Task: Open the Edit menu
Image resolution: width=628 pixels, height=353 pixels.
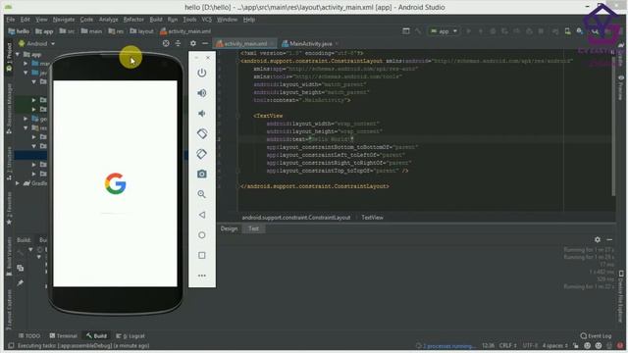Action: coord(25,20)
